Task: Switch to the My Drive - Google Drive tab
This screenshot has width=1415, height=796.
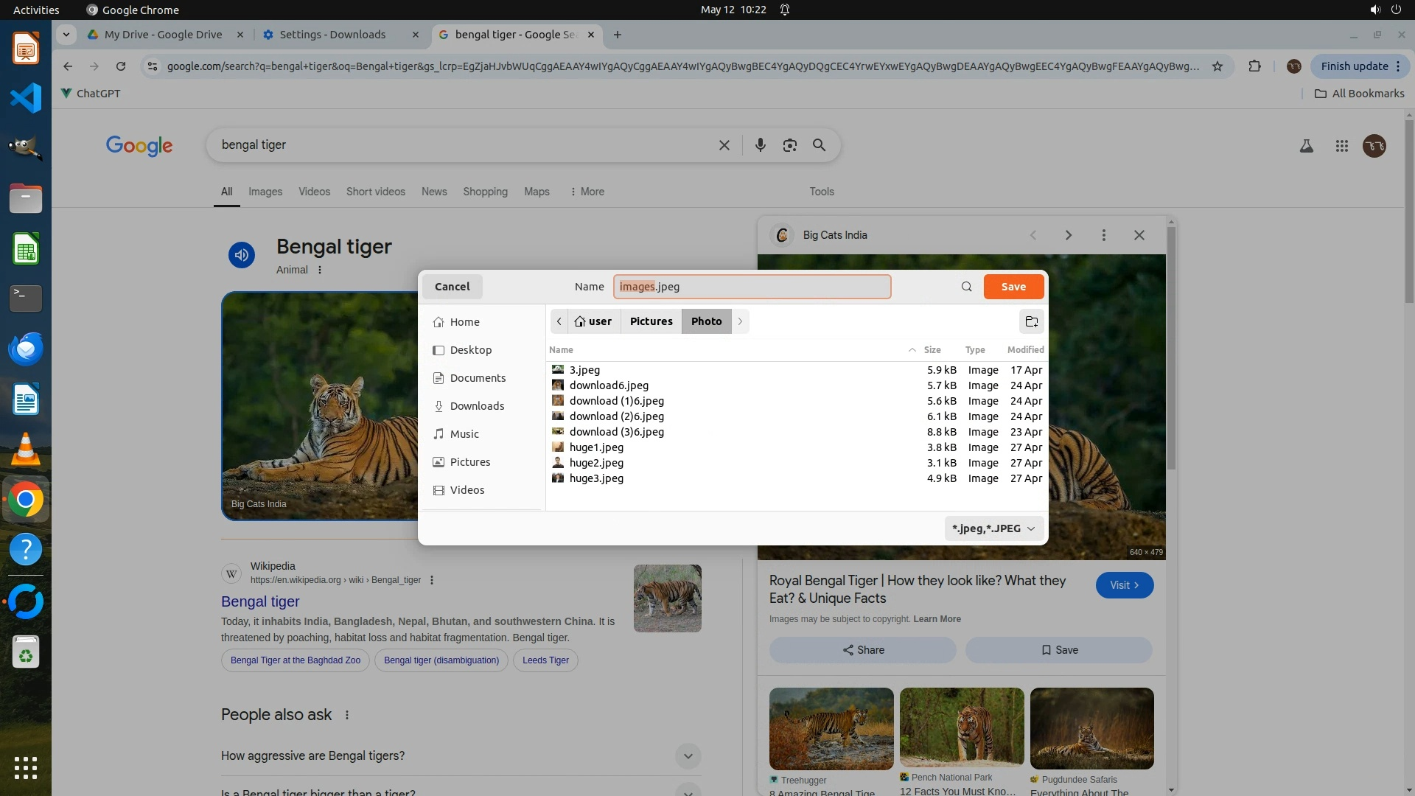Action: (163, 35)
